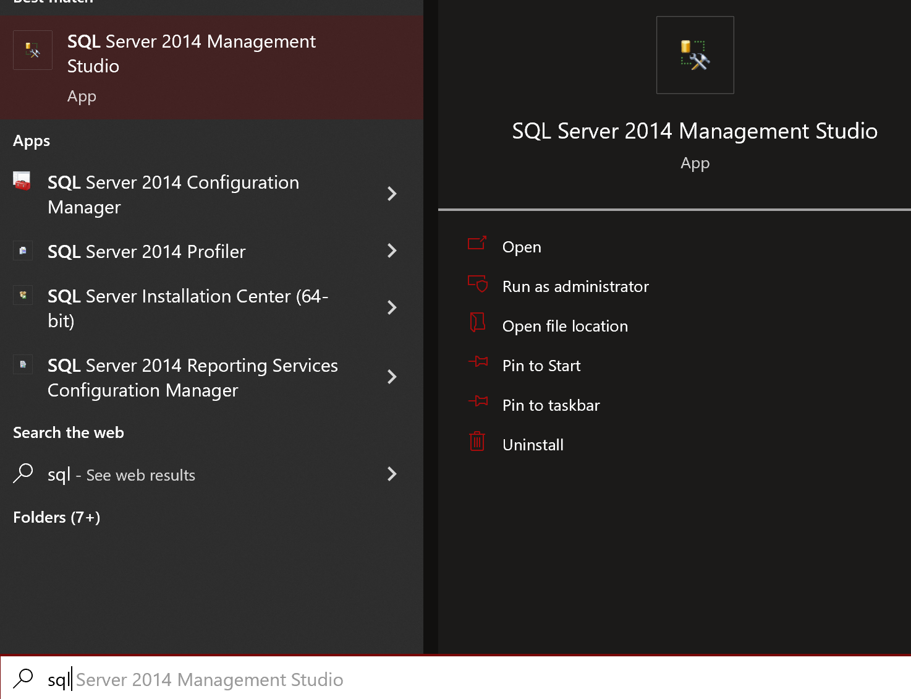This screenshot has height=699, width=911.
Task: Click the Run as administrator shield icon
Action: (477, 285)
